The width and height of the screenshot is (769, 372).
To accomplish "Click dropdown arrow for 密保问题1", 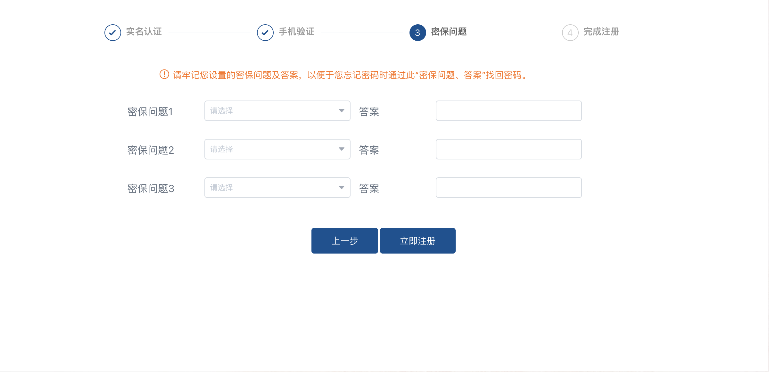I will pos(341,111).
